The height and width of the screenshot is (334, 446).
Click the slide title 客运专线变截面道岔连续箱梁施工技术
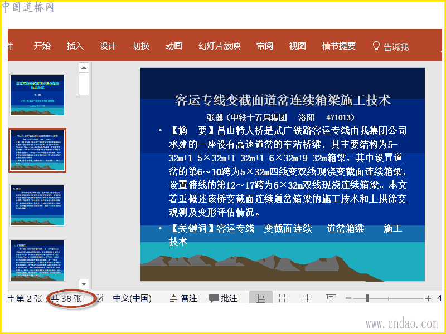(283, 100)
